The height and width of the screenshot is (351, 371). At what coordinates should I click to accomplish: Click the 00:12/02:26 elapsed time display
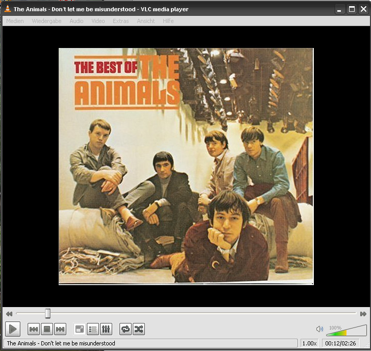pyautogui.click(x=340, y=343)
